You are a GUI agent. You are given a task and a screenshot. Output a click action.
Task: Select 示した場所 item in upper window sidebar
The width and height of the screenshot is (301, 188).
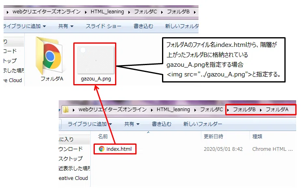pos(14,70)
